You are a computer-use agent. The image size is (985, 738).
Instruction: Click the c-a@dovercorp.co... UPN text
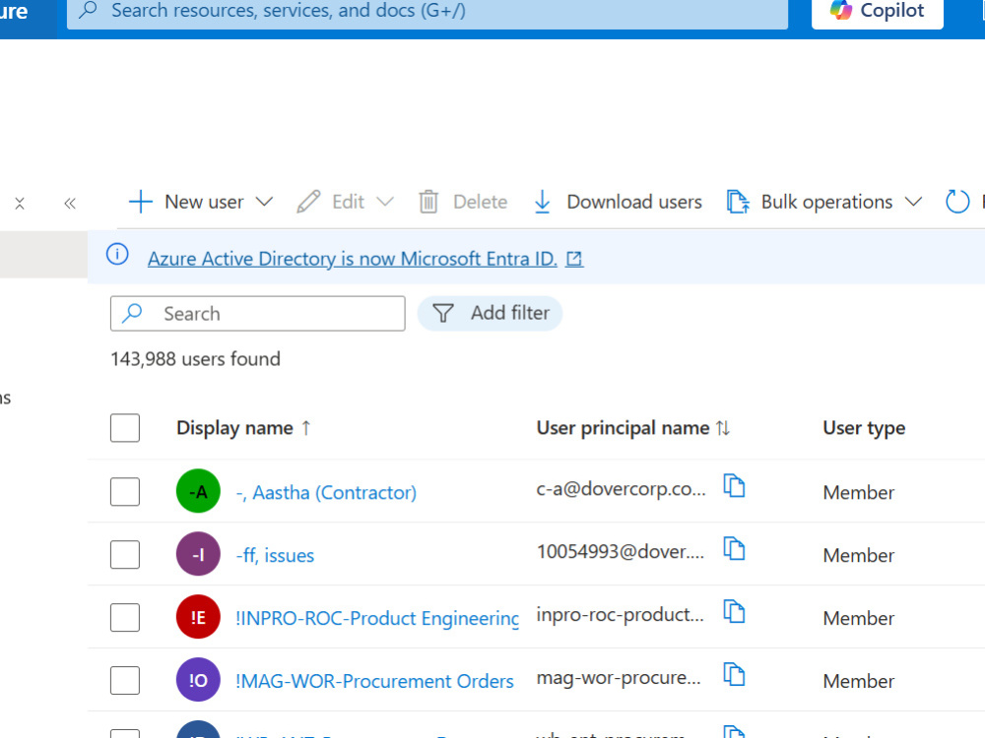[622, 489]
